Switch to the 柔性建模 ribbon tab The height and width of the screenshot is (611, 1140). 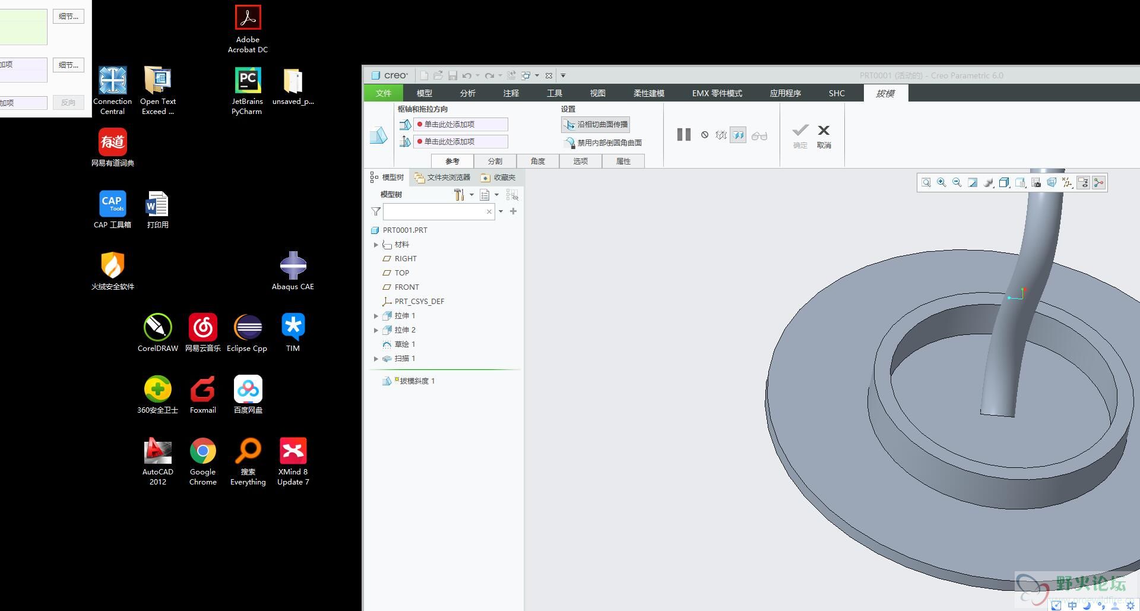tap(649, 93)
